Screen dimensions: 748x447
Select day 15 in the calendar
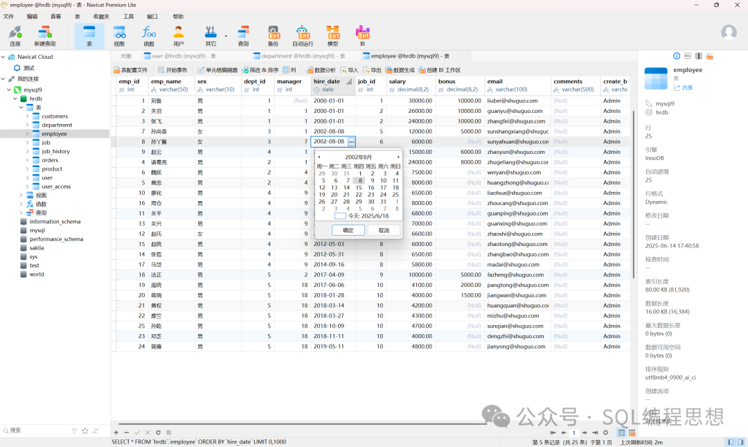pyautogui.click(x=359, y=187)
